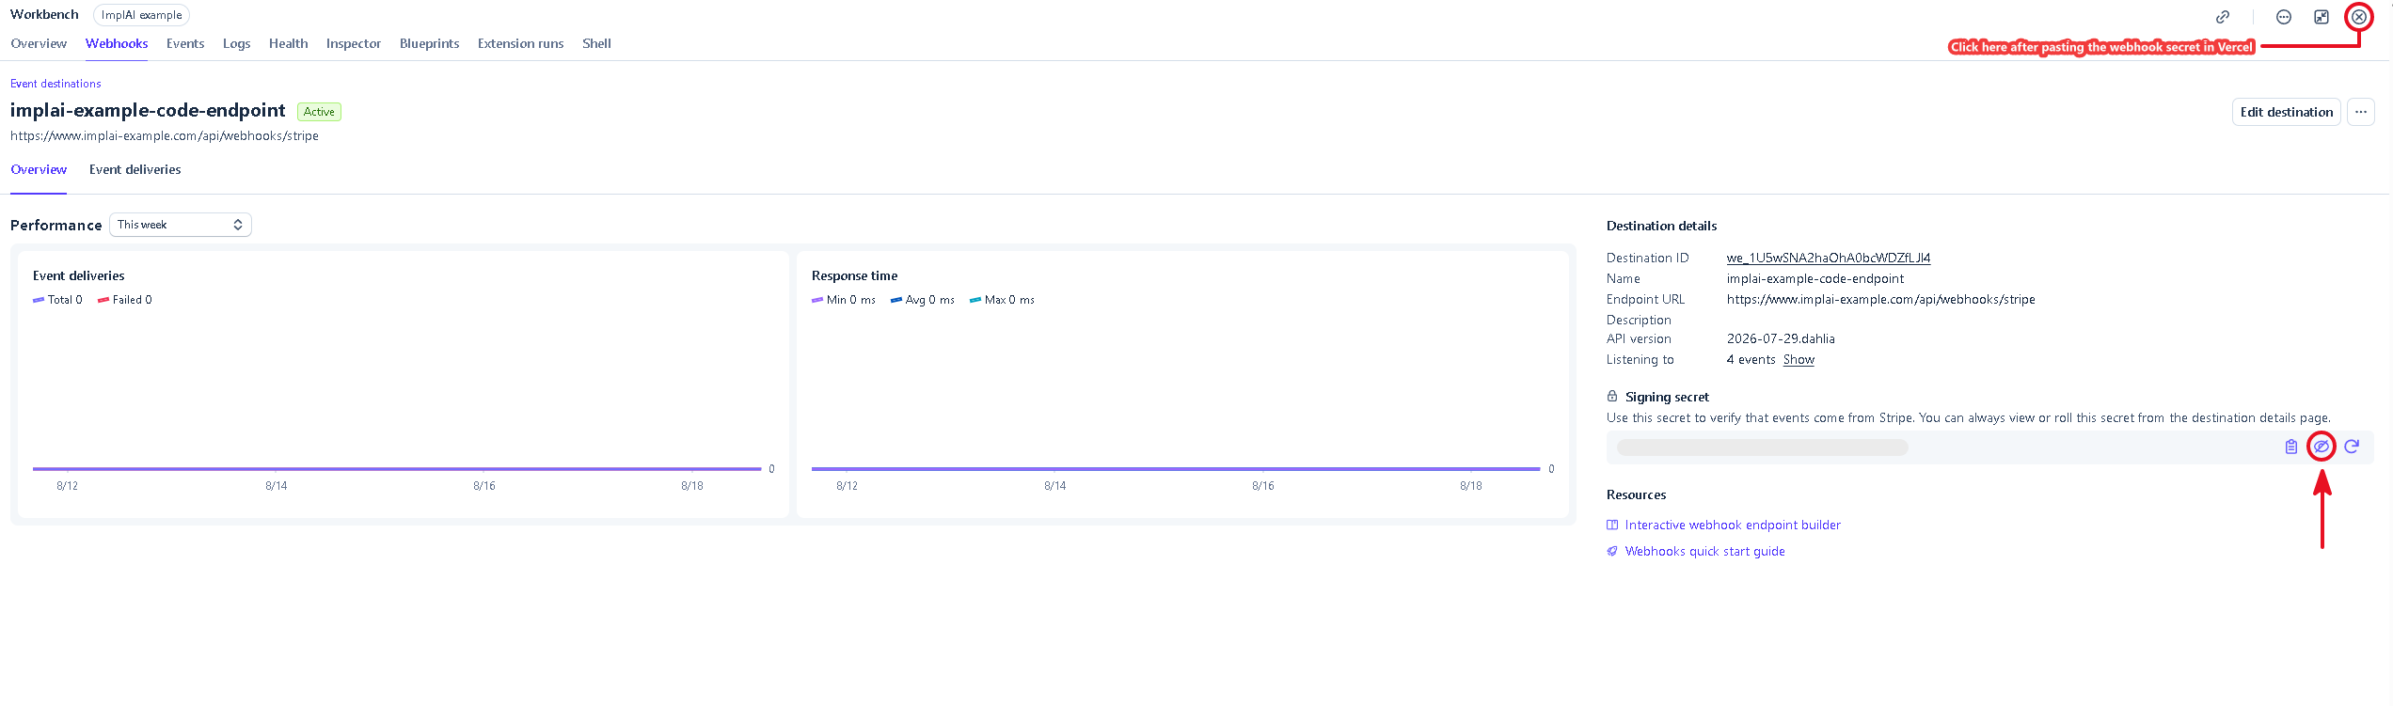Click the lock icon beside Signing secret
This screenshot has width=2393, height=706.
click(x=1612, y=396)
